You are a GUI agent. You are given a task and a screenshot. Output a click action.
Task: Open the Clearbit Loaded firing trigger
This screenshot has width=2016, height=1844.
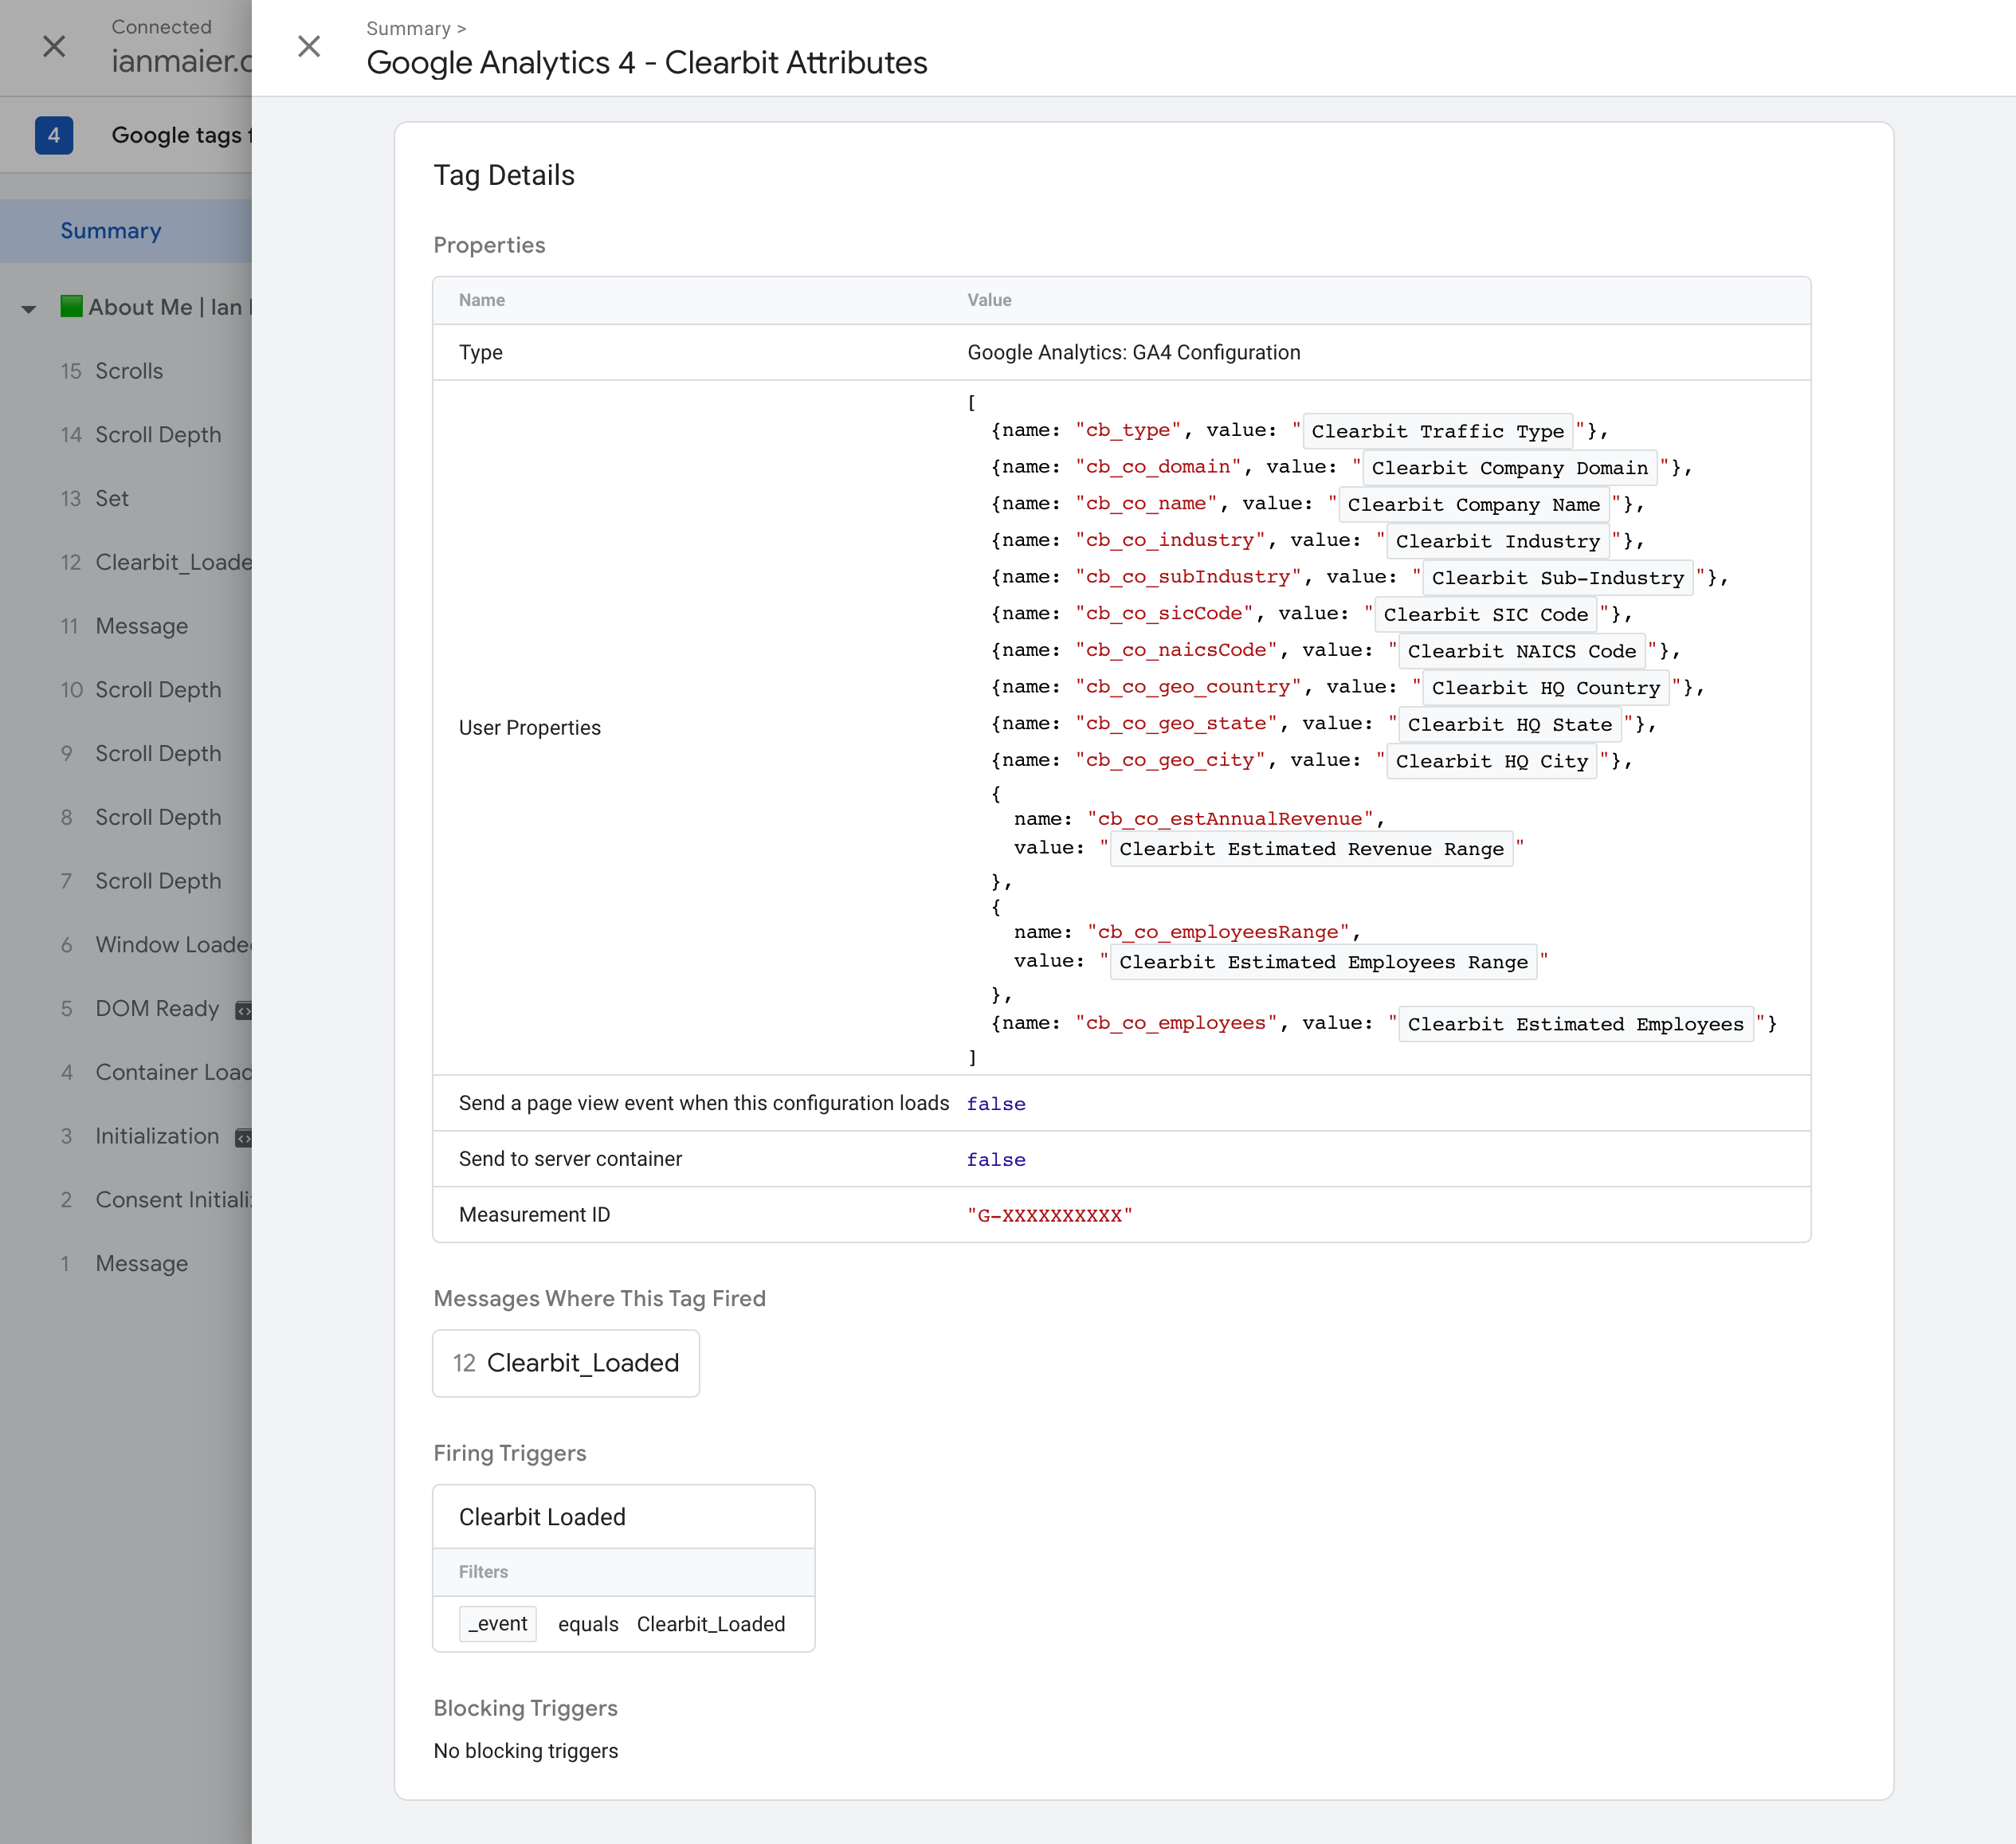coord(624,1517)
